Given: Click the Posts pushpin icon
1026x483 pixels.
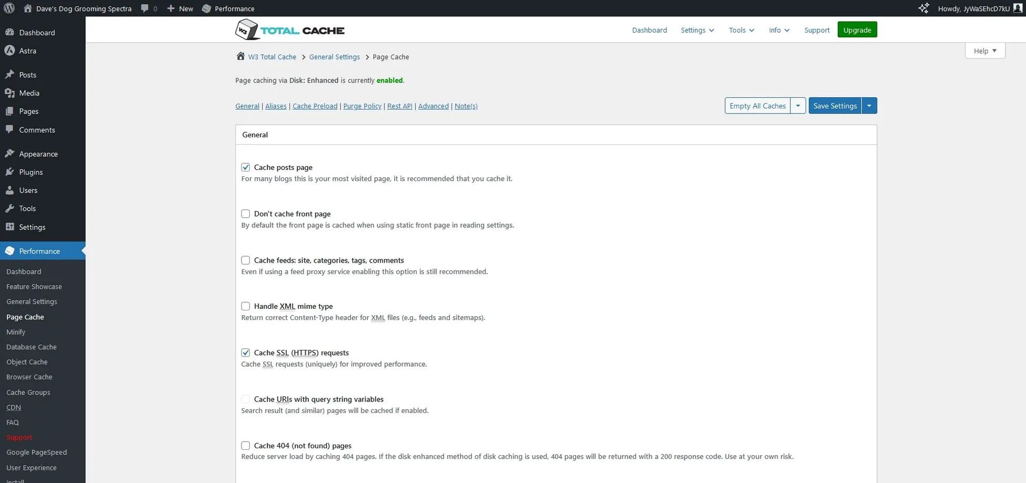Looking at the screenshot, I should coord(9,75).
